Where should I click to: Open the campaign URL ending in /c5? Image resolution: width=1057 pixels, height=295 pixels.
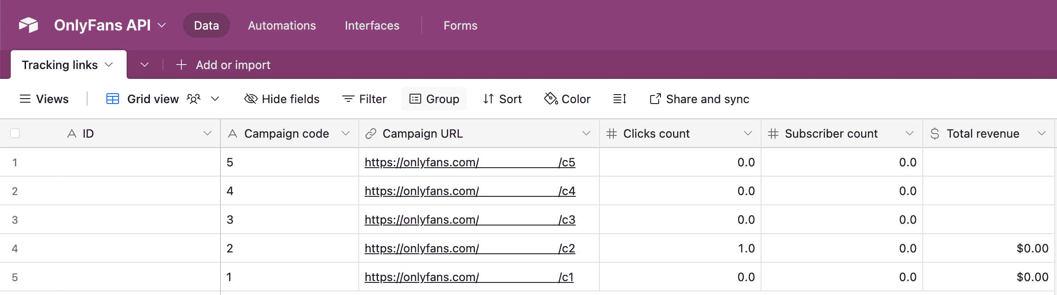coord(469,162)
